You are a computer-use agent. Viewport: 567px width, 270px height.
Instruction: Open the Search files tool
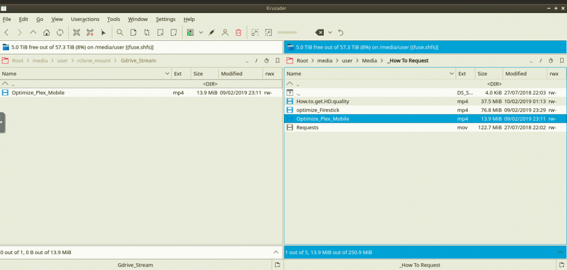click(x=120, y=32)
